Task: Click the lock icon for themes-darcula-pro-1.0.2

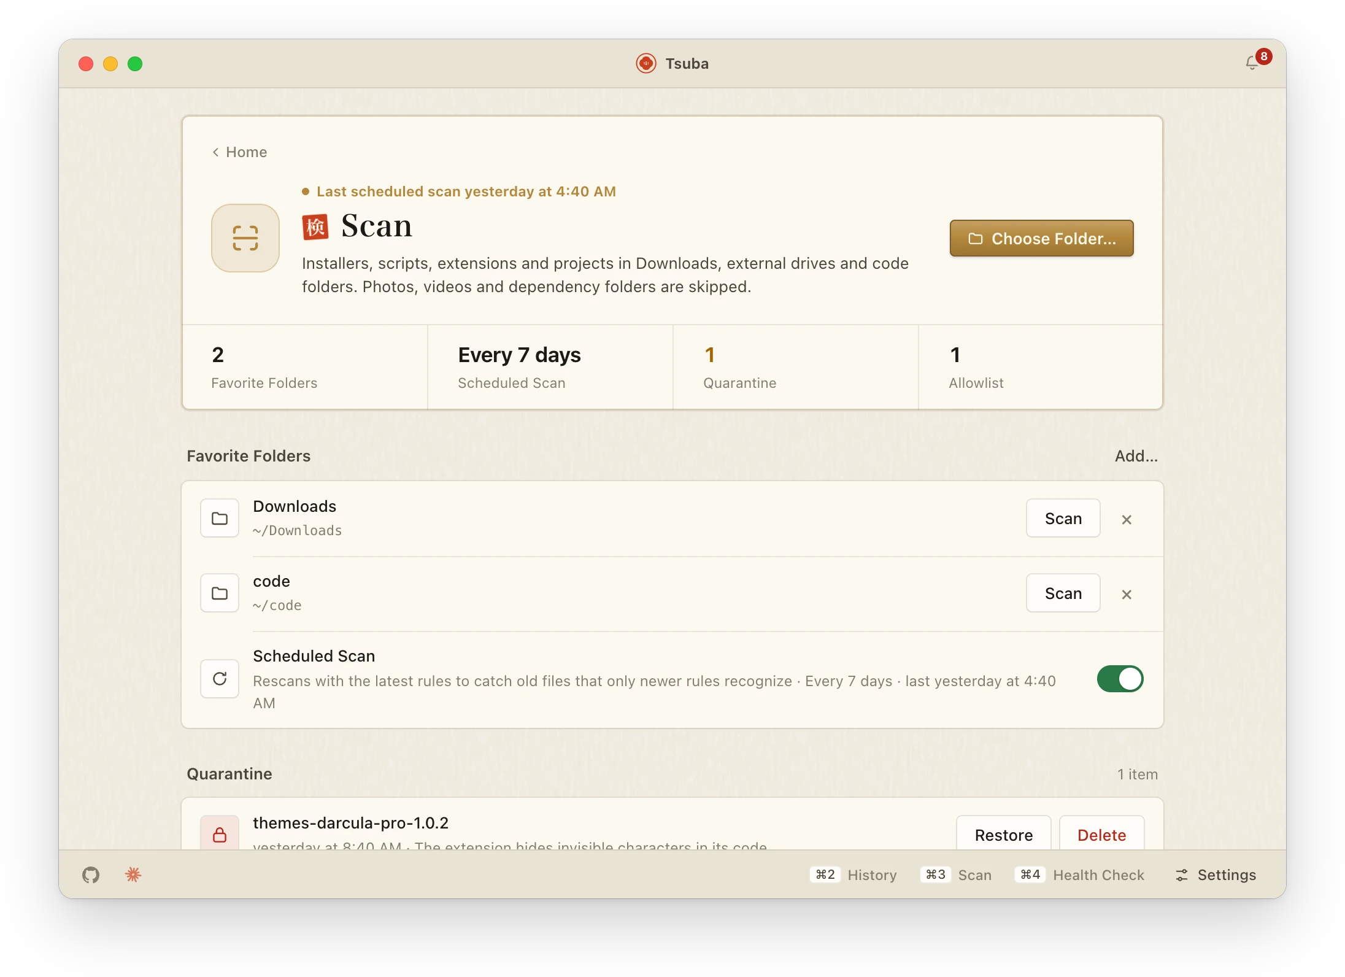Action: (220, 833)
